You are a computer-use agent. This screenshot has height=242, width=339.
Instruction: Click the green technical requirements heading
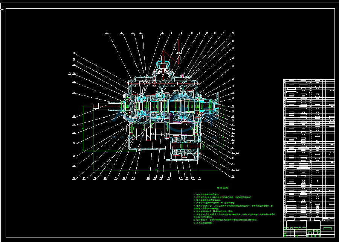click(x=222, y=188)
